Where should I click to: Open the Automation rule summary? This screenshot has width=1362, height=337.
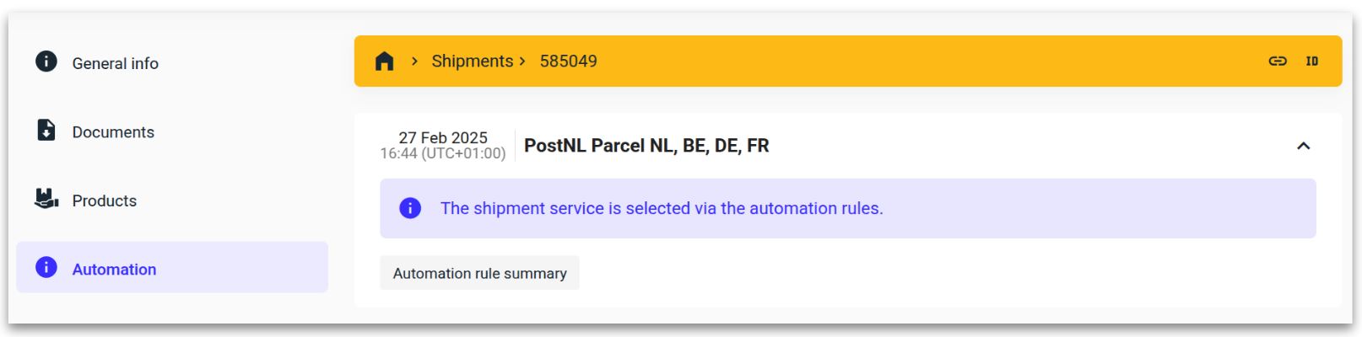(479, 273)
